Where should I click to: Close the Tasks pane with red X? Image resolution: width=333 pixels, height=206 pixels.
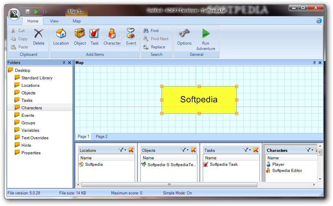point(256,150)
